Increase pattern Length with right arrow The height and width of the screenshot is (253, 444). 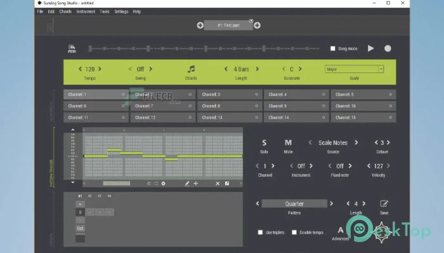pyautogui.click(x=364, y=203)
